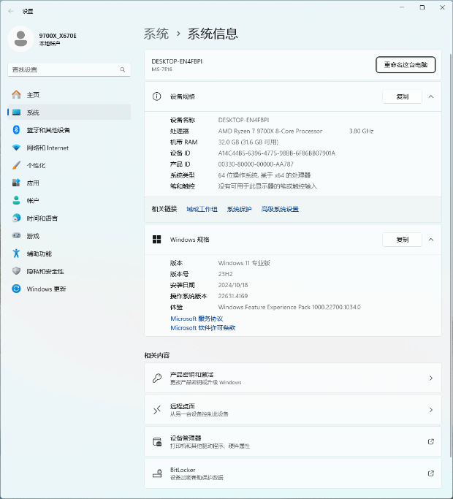Open Microsoft 软件许可条款 link
The height and width of the screenshot is (499, 453).
pos(203,328)
